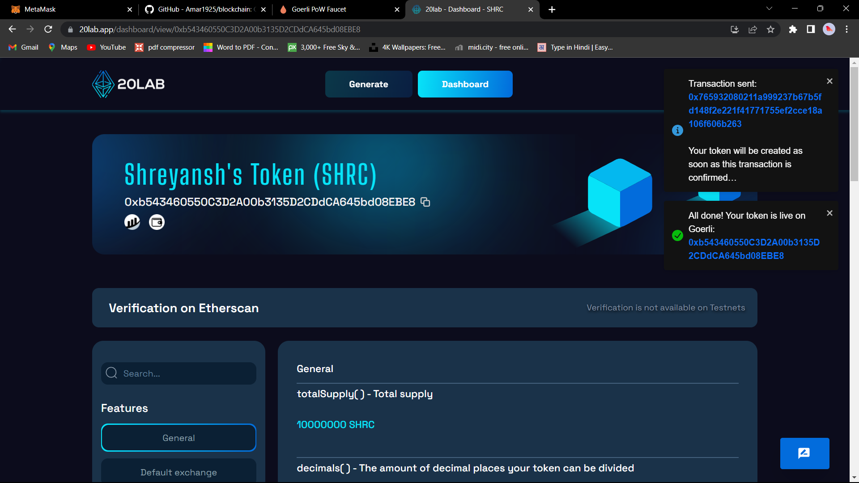Open the sent transaction hash link
The image size is (859, 483).
click(755, 110)
